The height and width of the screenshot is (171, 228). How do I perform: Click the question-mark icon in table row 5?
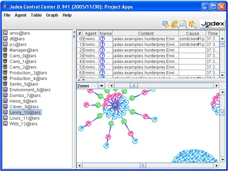[102, 67]
